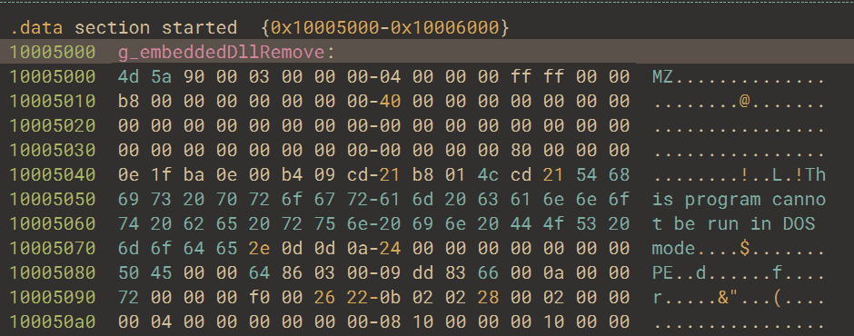
Task: Select the 45 byte in row 10005080
Action: [161, 272]
